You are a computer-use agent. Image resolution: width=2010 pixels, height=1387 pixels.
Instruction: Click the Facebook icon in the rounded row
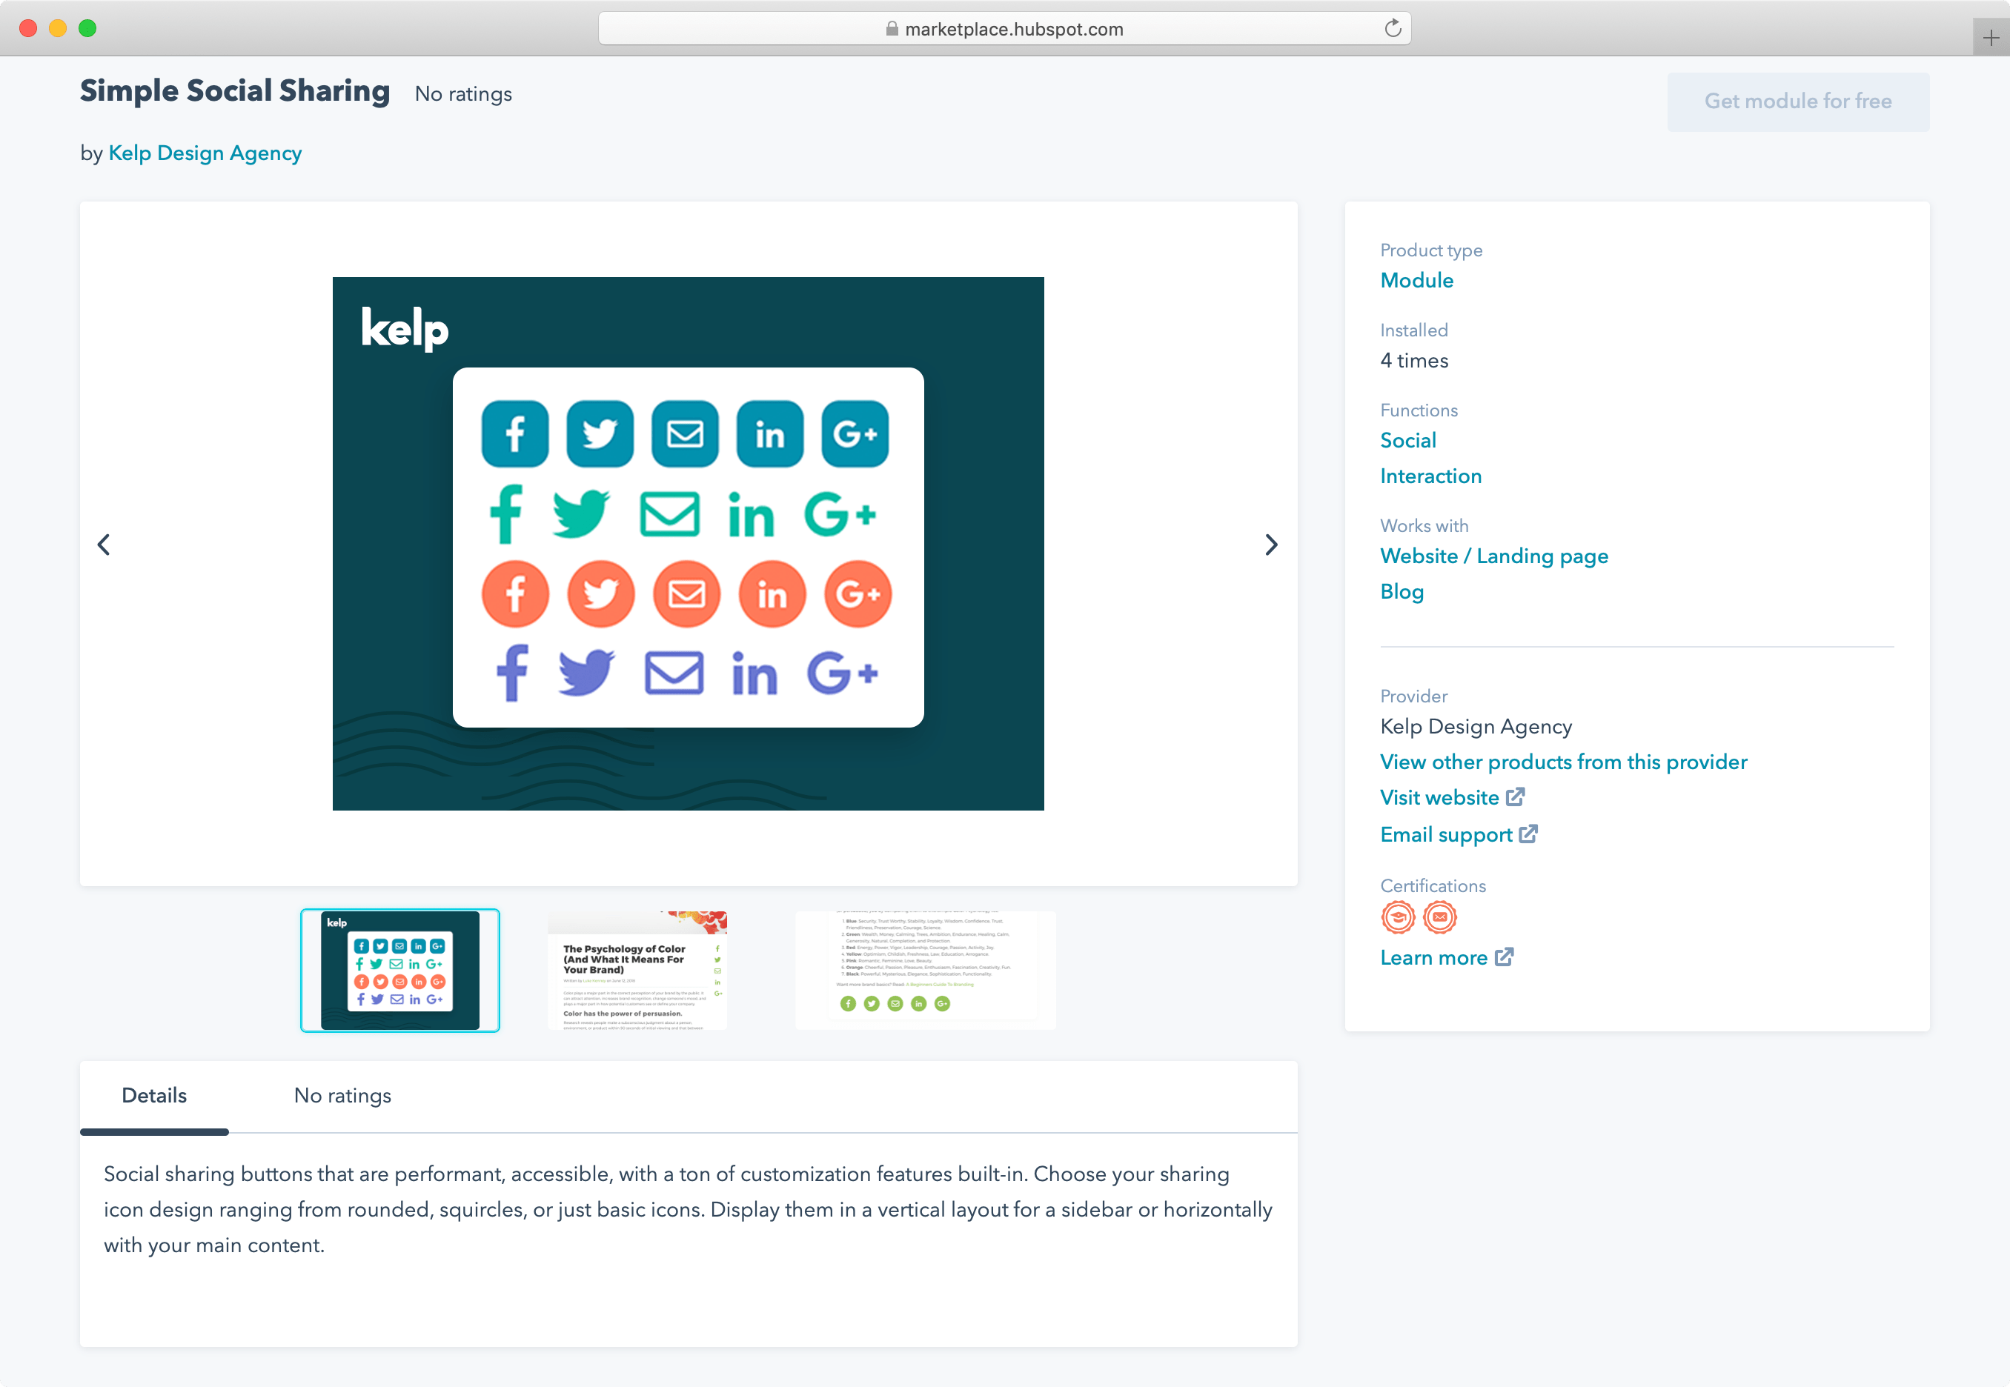(518, 594)
